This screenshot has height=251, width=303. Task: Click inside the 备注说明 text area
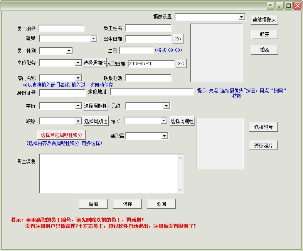point(108,174)
